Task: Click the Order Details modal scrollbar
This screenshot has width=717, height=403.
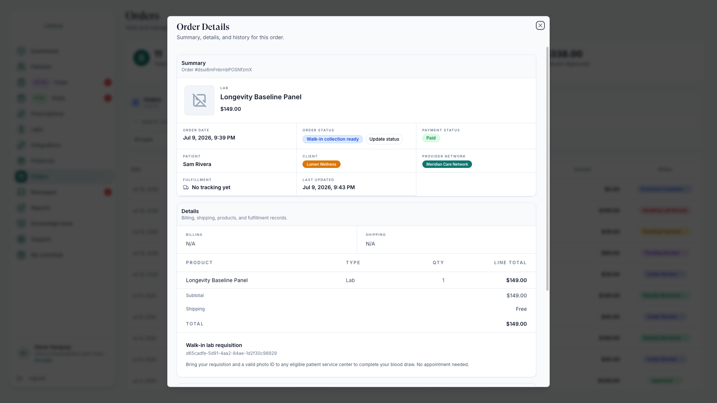Action: click(x=547, y=169)
